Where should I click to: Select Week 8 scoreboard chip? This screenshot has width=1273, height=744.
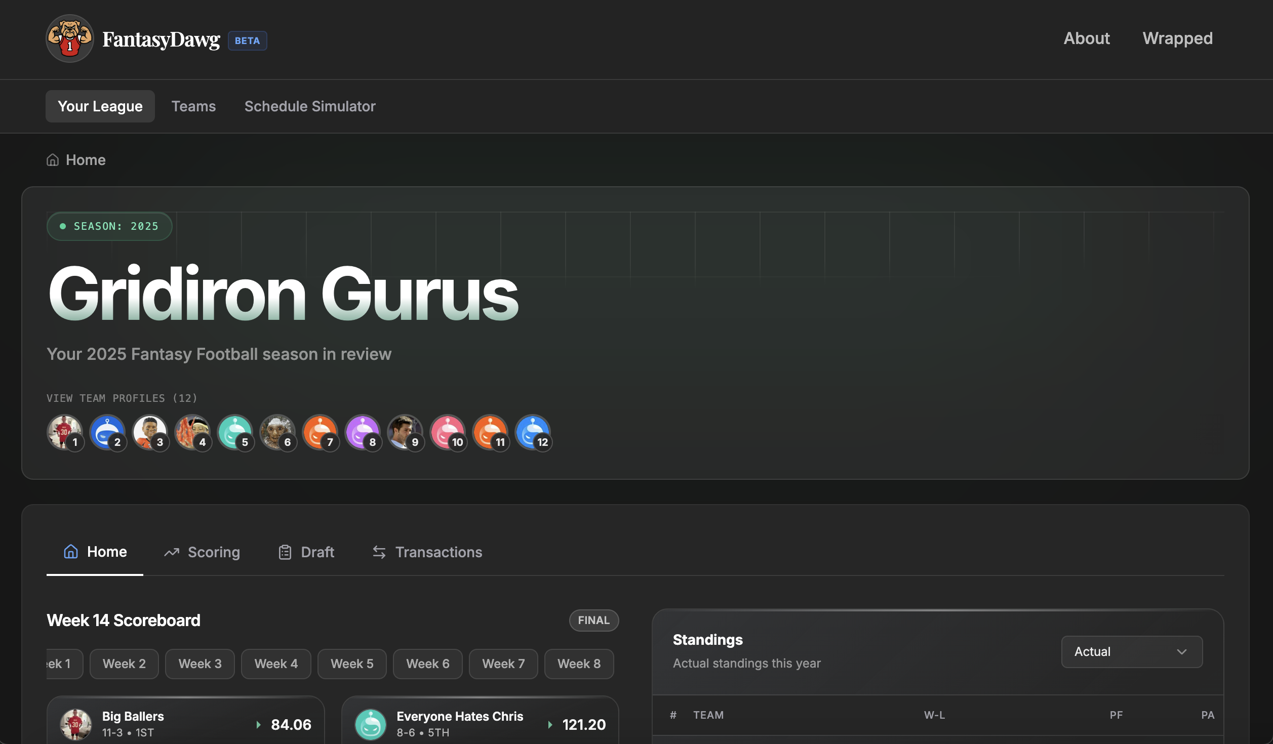[579, 664]
